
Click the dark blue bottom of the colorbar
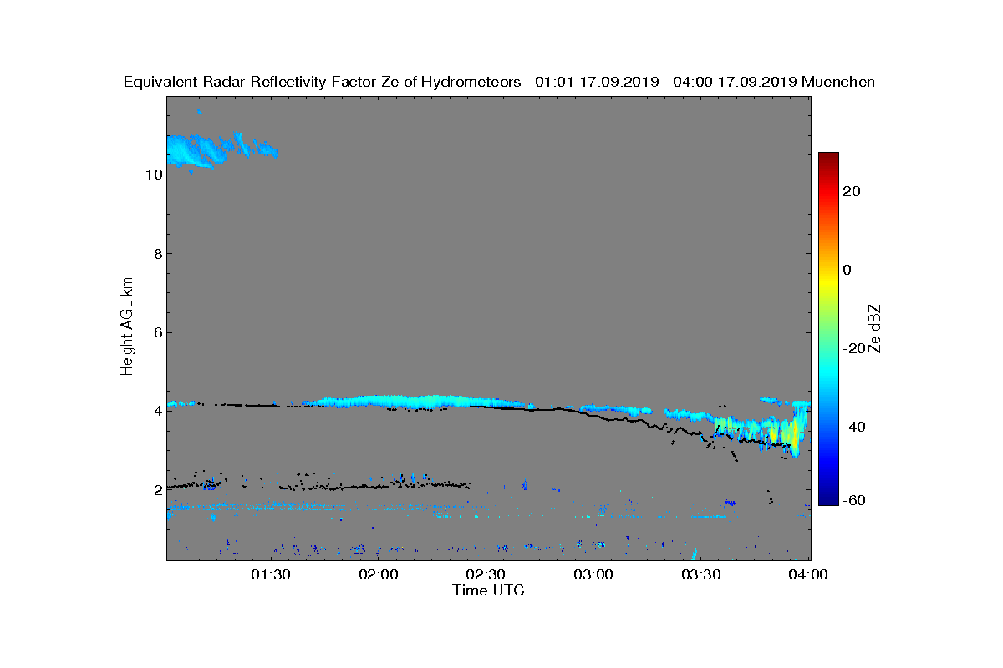pos(828,498)
